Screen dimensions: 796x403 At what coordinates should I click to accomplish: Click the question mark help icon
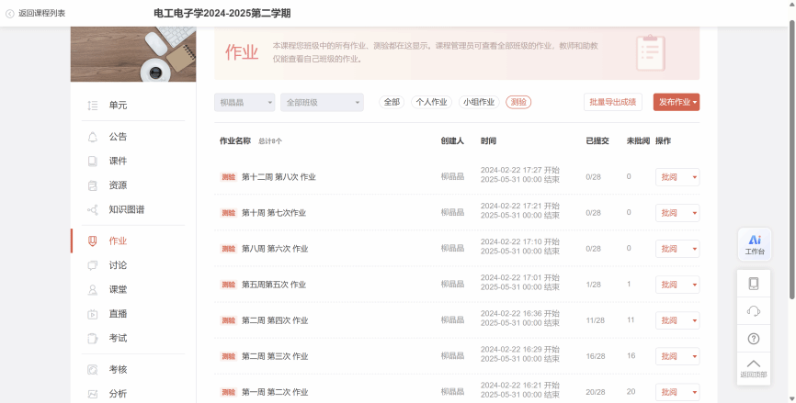pos(754,339)
